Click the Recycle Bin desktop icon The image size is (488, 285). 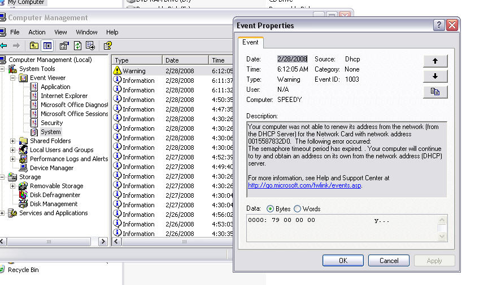[19, 270]
